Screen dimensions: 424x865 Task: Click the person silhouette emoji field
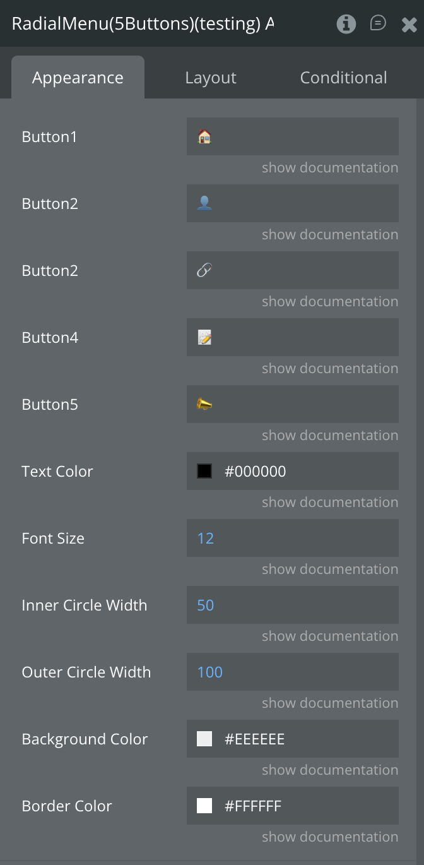coord(292,203)
